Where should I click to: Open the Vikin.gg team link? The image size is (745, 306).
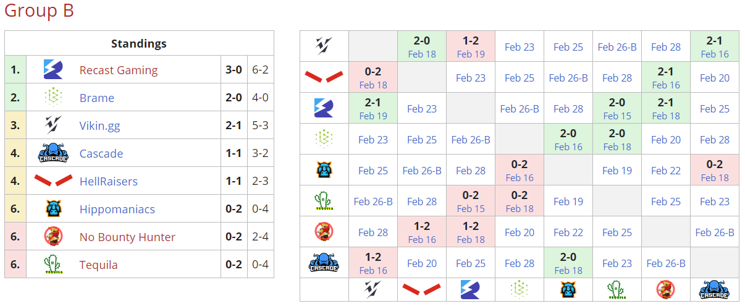click(x=100, y=126)
